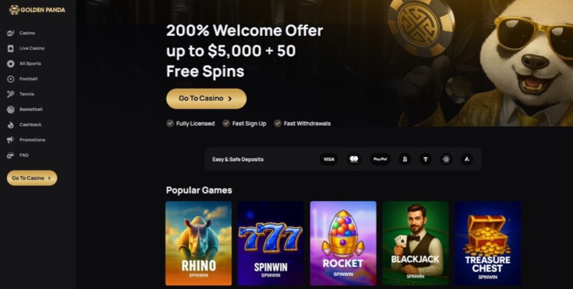Choose the Mastercard payment icon
Screen dimensions: 573x289
pos(354,159)
